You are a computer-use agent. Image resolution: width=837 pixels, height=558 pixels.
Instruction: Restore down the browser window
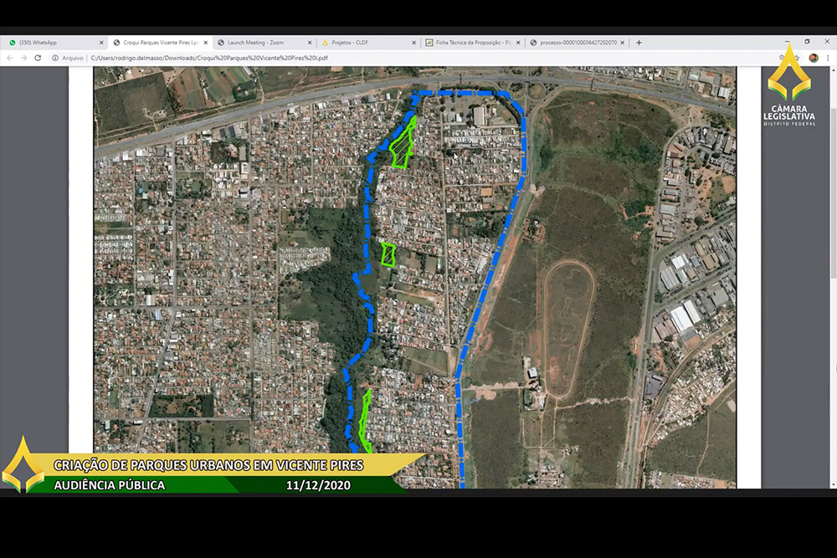coord(808,41)
